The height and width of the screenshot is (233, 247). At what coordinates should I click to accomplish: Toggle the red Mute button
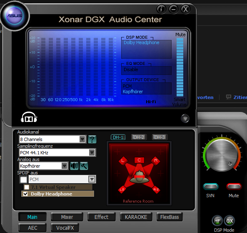(x=234, y=187)
